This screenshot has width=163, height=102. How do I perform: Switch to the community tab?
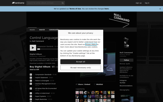[x=54, y=30]
